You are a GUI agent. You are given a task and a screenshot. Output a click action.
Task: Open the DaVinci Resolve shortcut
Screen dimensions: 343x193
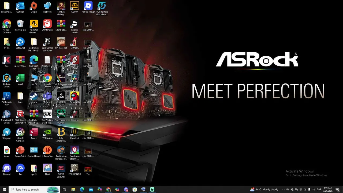74,81
